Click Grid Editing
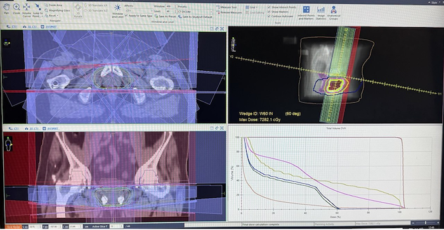The image size is (444, 230). coord(254,13)
